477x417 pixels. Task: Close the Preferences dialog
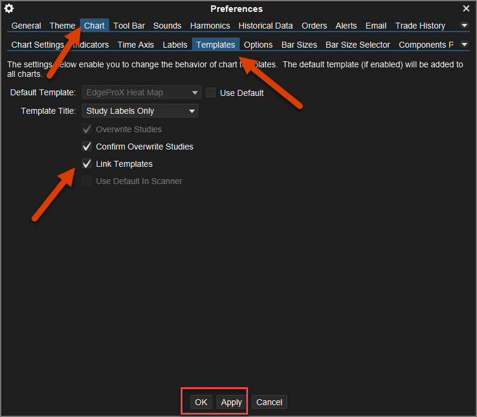point(466,8)
